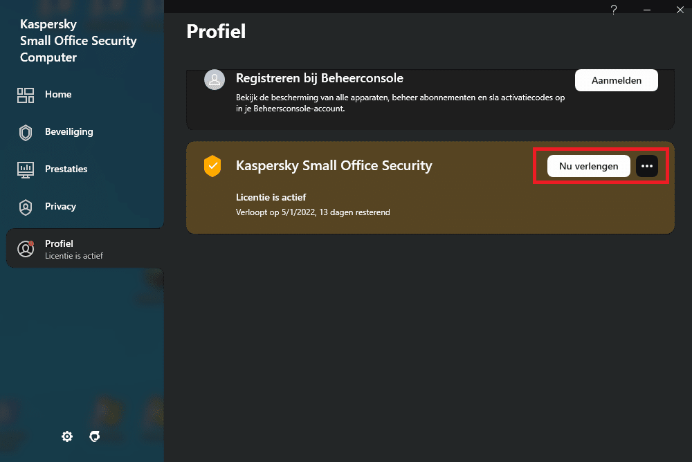The width and height of the screenshot is (692, 462).
Task: Click the user avatar beside Registreren
Action: 214,80
